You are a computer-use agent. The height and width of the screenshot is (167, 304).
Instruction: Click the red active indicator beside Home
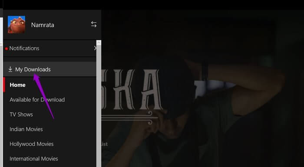coord(4,85)
